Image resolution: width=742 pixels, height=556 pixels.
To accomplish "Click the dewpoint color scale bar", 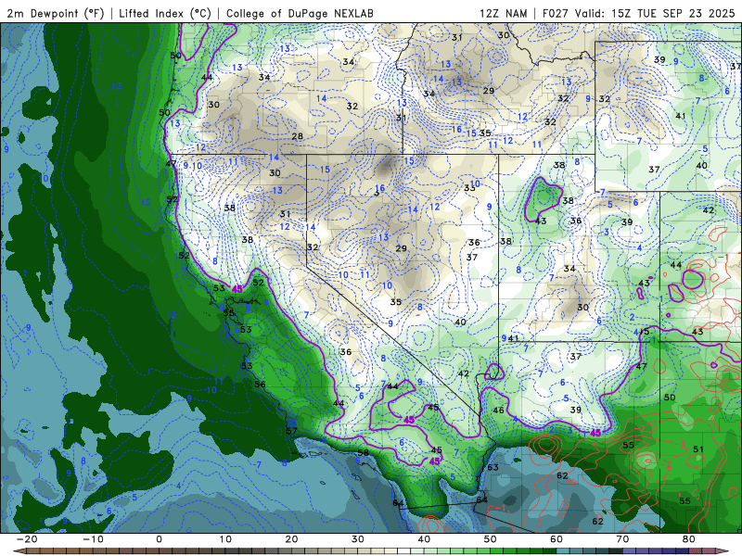I will tap(371, 551).
